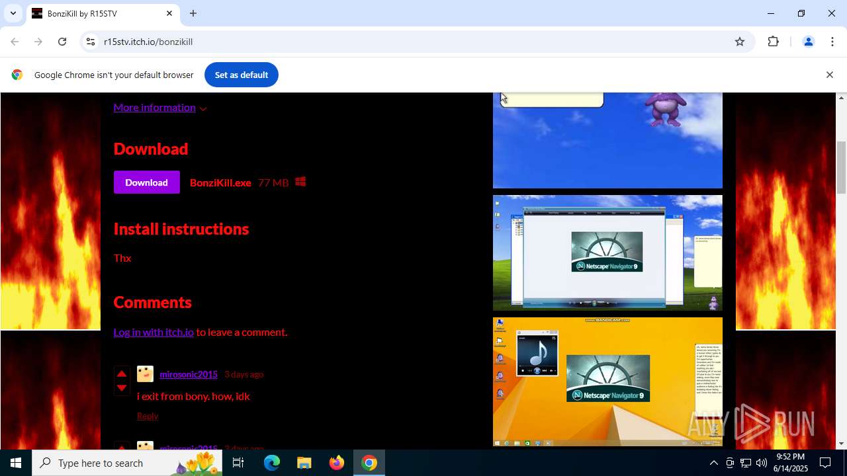The image size is (847, 476).
Task: Go forward to next page
Action: 38,42
